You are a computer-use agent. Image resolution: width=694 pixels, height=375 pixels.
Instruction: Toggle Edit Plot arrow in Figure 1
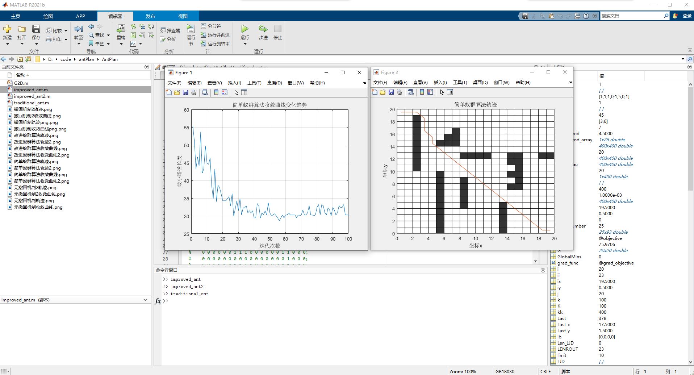(236, 93)
